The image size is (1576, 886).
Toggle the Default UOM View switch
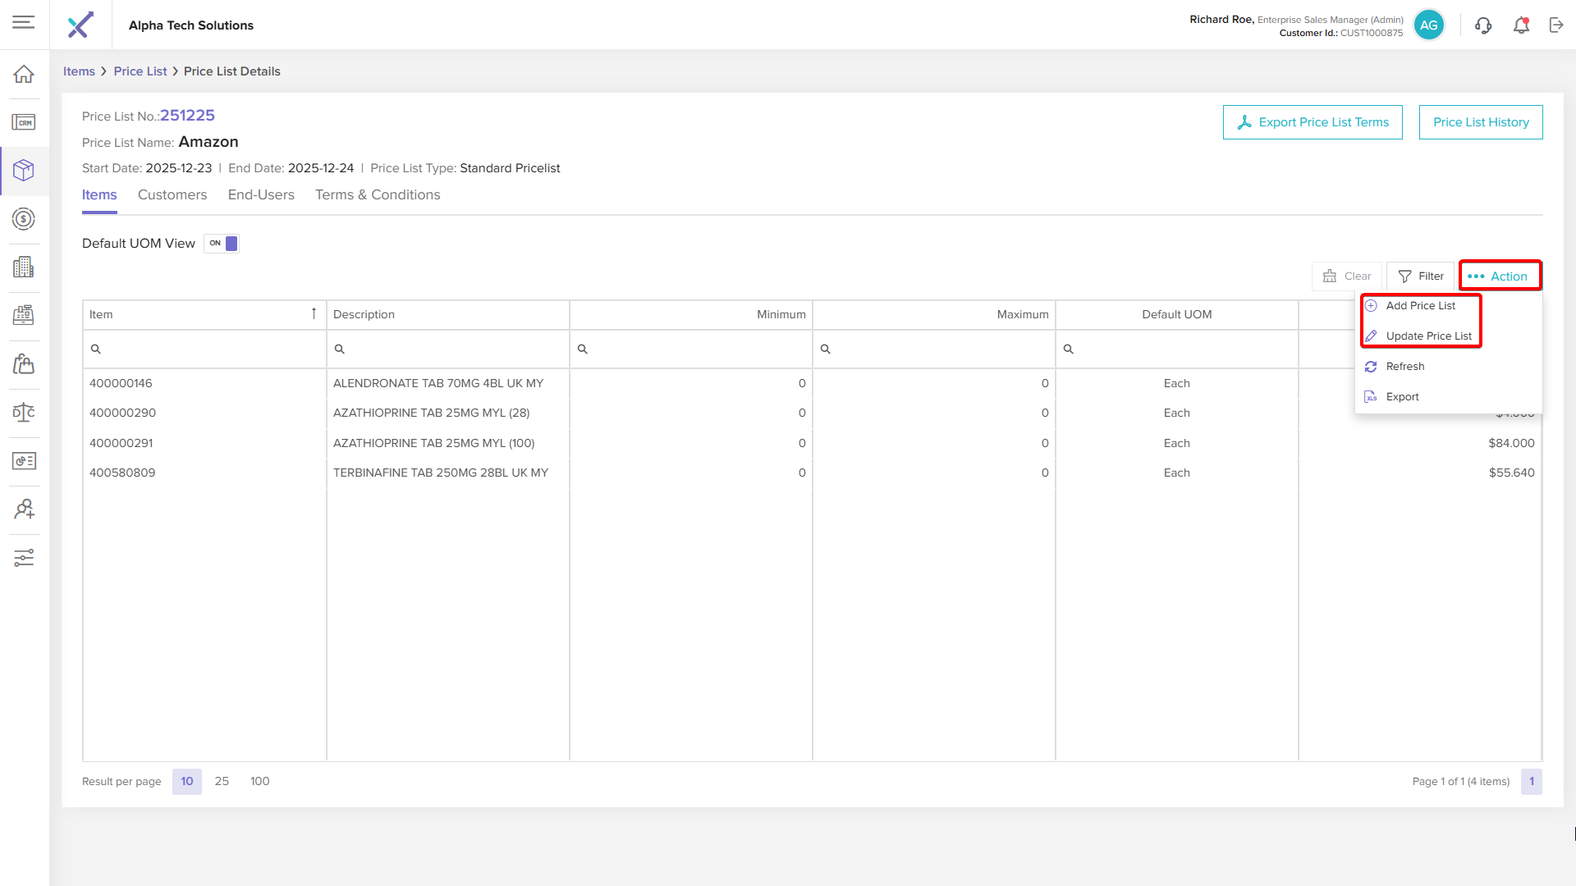[222, 244]
